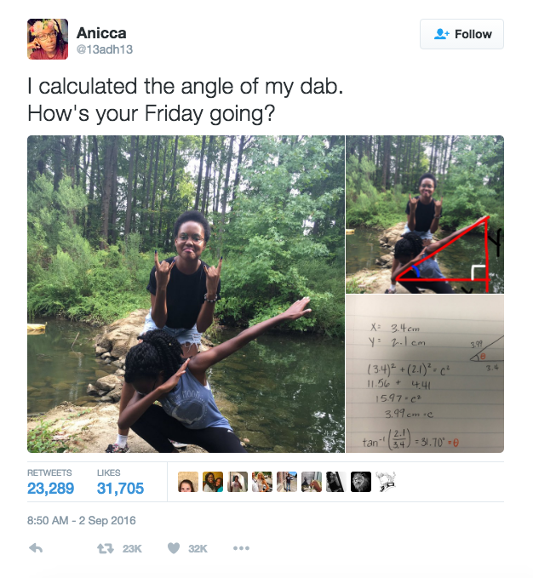
Task: Open Anicca display name link
Action: coord(101,33)
